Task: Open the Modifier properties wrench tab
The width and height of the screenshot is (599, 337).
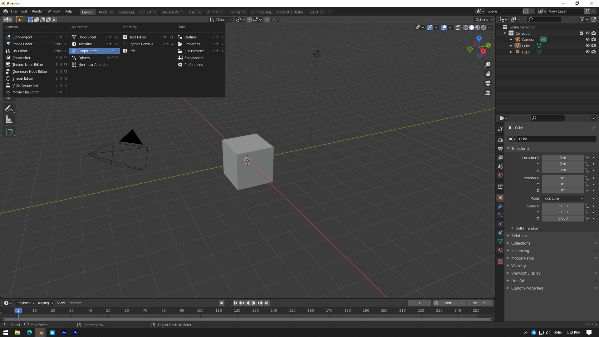Action: [x=500, y=206]
